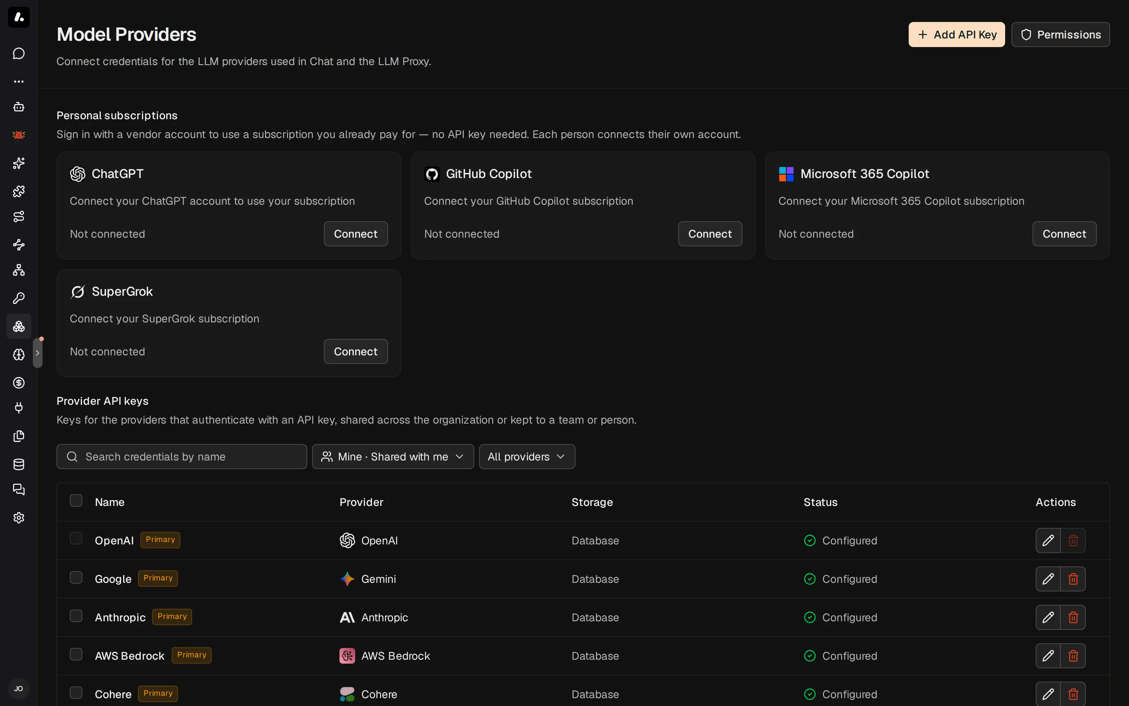
Task: Toggle the select-all checkbox in table header
Action: [76, 500]
